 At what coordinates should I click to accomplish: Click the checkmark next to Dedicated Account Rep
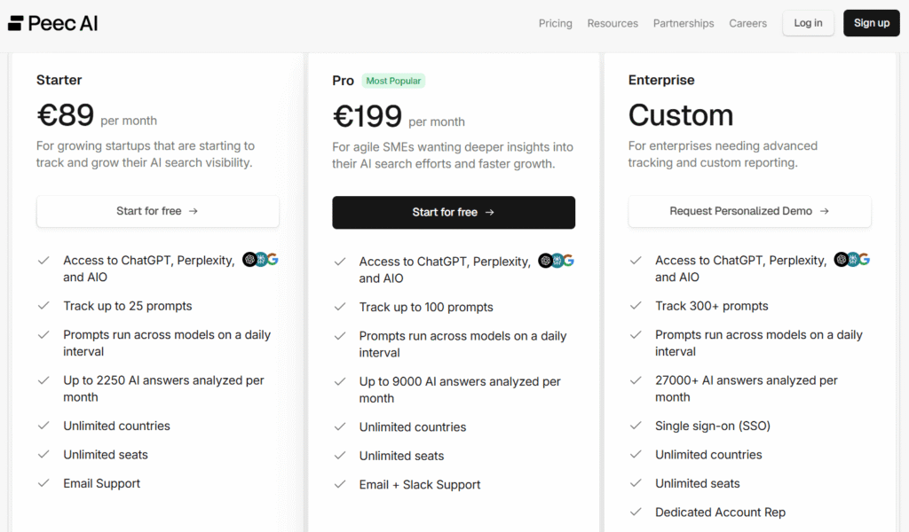[x=636, y=512]
